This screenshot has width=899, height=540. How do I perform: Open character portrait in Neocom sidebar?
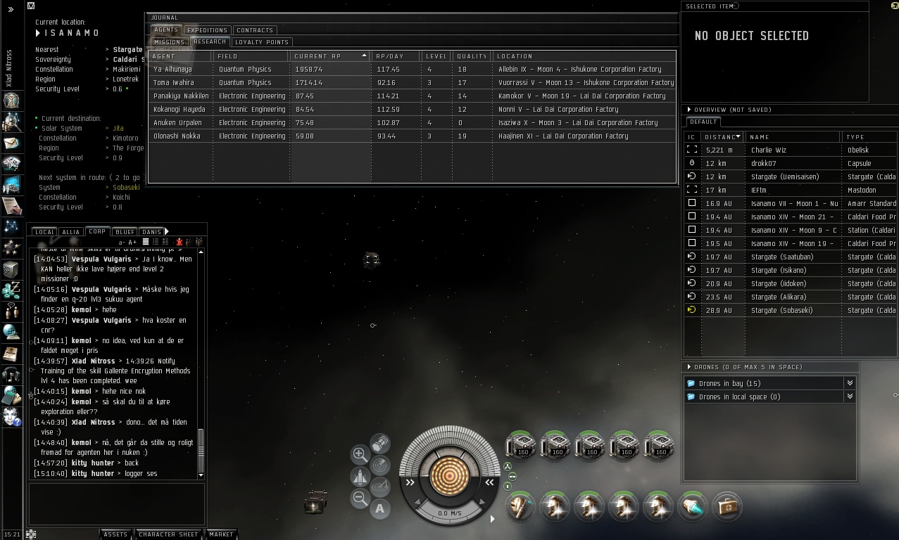pos(11,99)
